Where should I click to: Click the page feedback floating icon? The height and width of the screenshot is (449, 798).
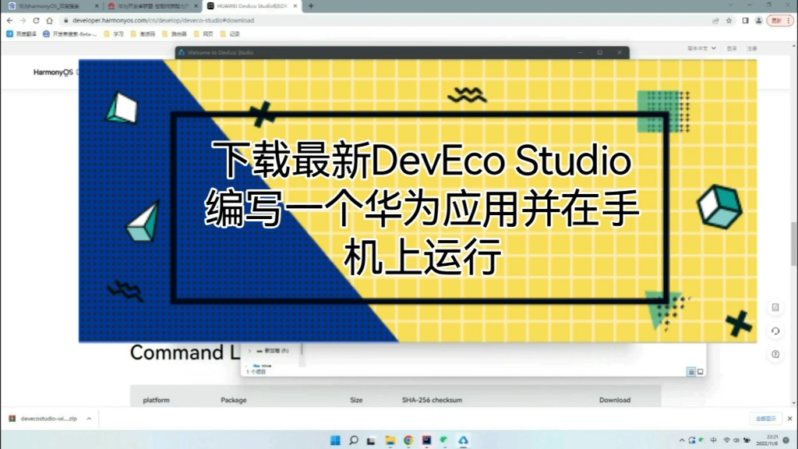tap(775, 307)
